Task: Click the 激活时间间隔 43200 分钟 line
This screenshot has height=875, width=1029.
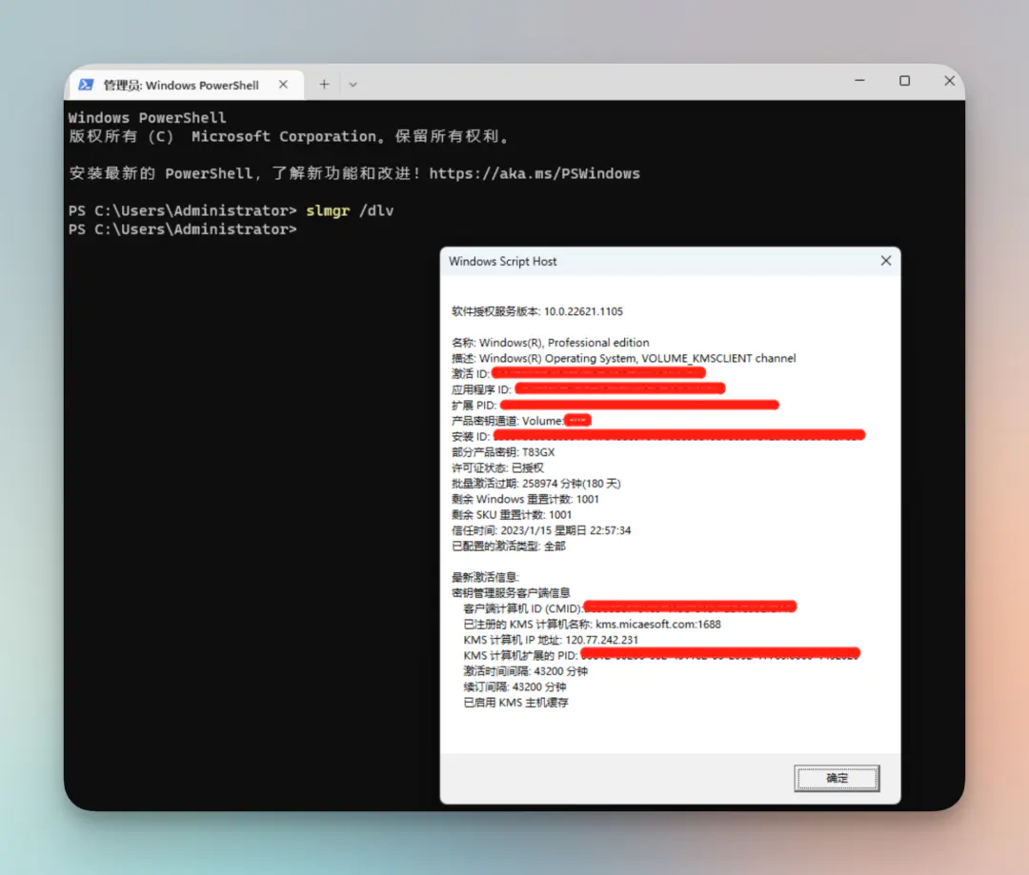Action: tap(525, 671)
